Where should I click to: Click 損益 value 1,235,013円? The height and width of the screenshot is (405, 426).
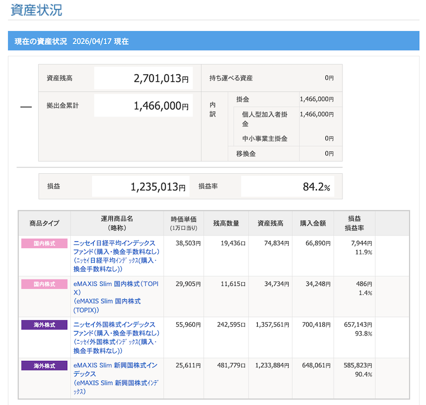tap(158, 187)
